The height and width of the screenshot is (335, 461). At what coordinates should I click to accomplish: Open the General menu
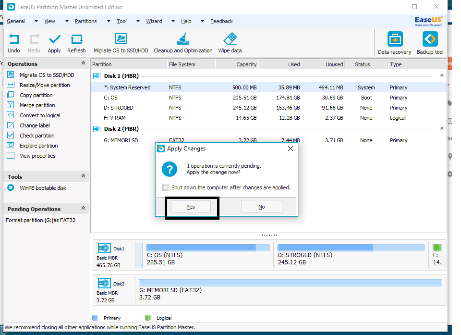[16, 21]
